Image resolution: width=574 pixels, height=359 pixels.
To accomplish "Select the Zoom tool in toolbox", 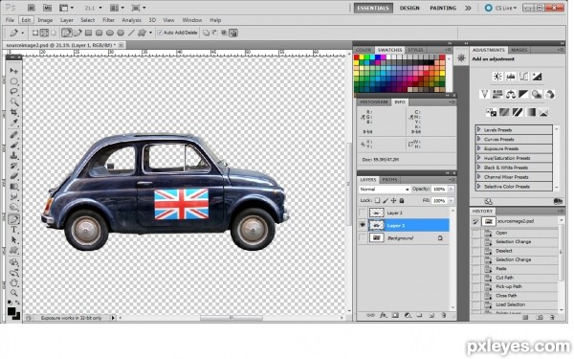I will coord(14,293).
